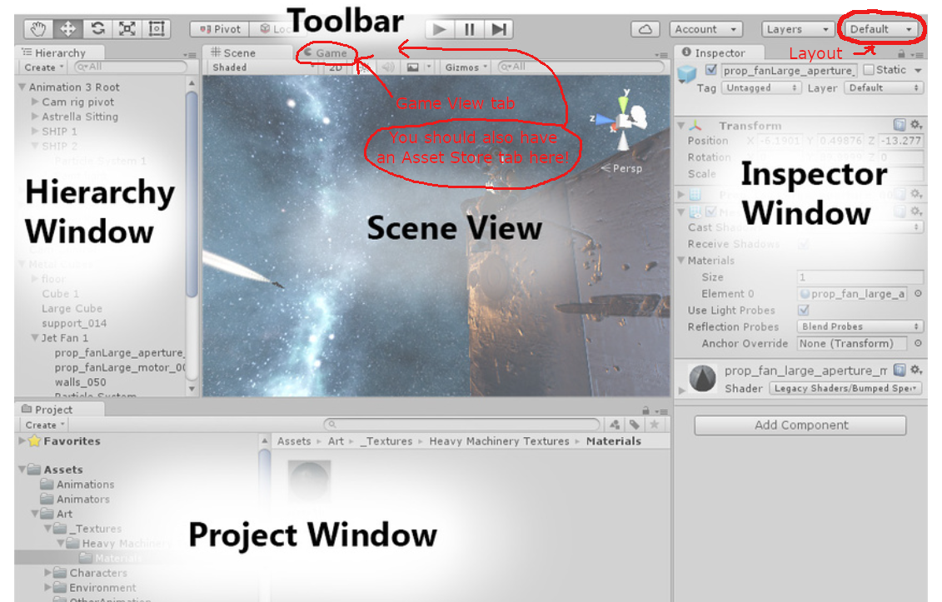Click the Step frame button
This screenshot has width=942, height=602.
click(499, 29)
